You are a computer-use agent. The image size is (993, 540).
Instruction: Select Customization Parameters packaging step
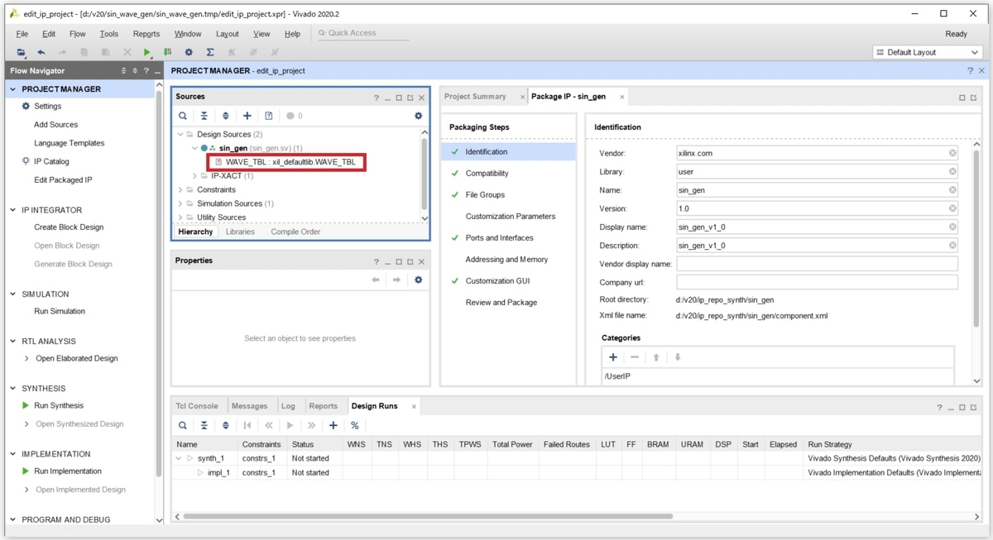point(511,217)
